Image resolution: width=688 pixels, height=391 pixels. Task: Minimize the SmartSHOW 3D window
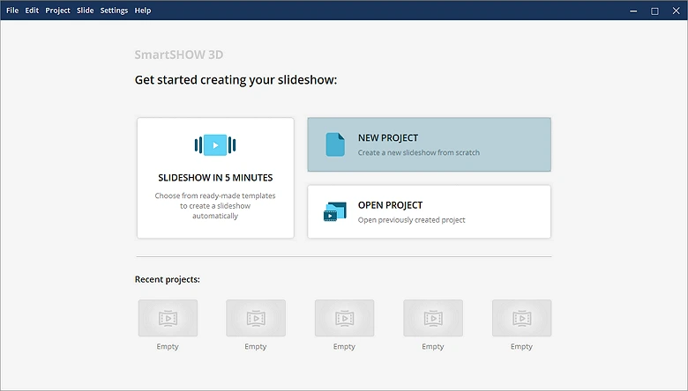(633, 11)
